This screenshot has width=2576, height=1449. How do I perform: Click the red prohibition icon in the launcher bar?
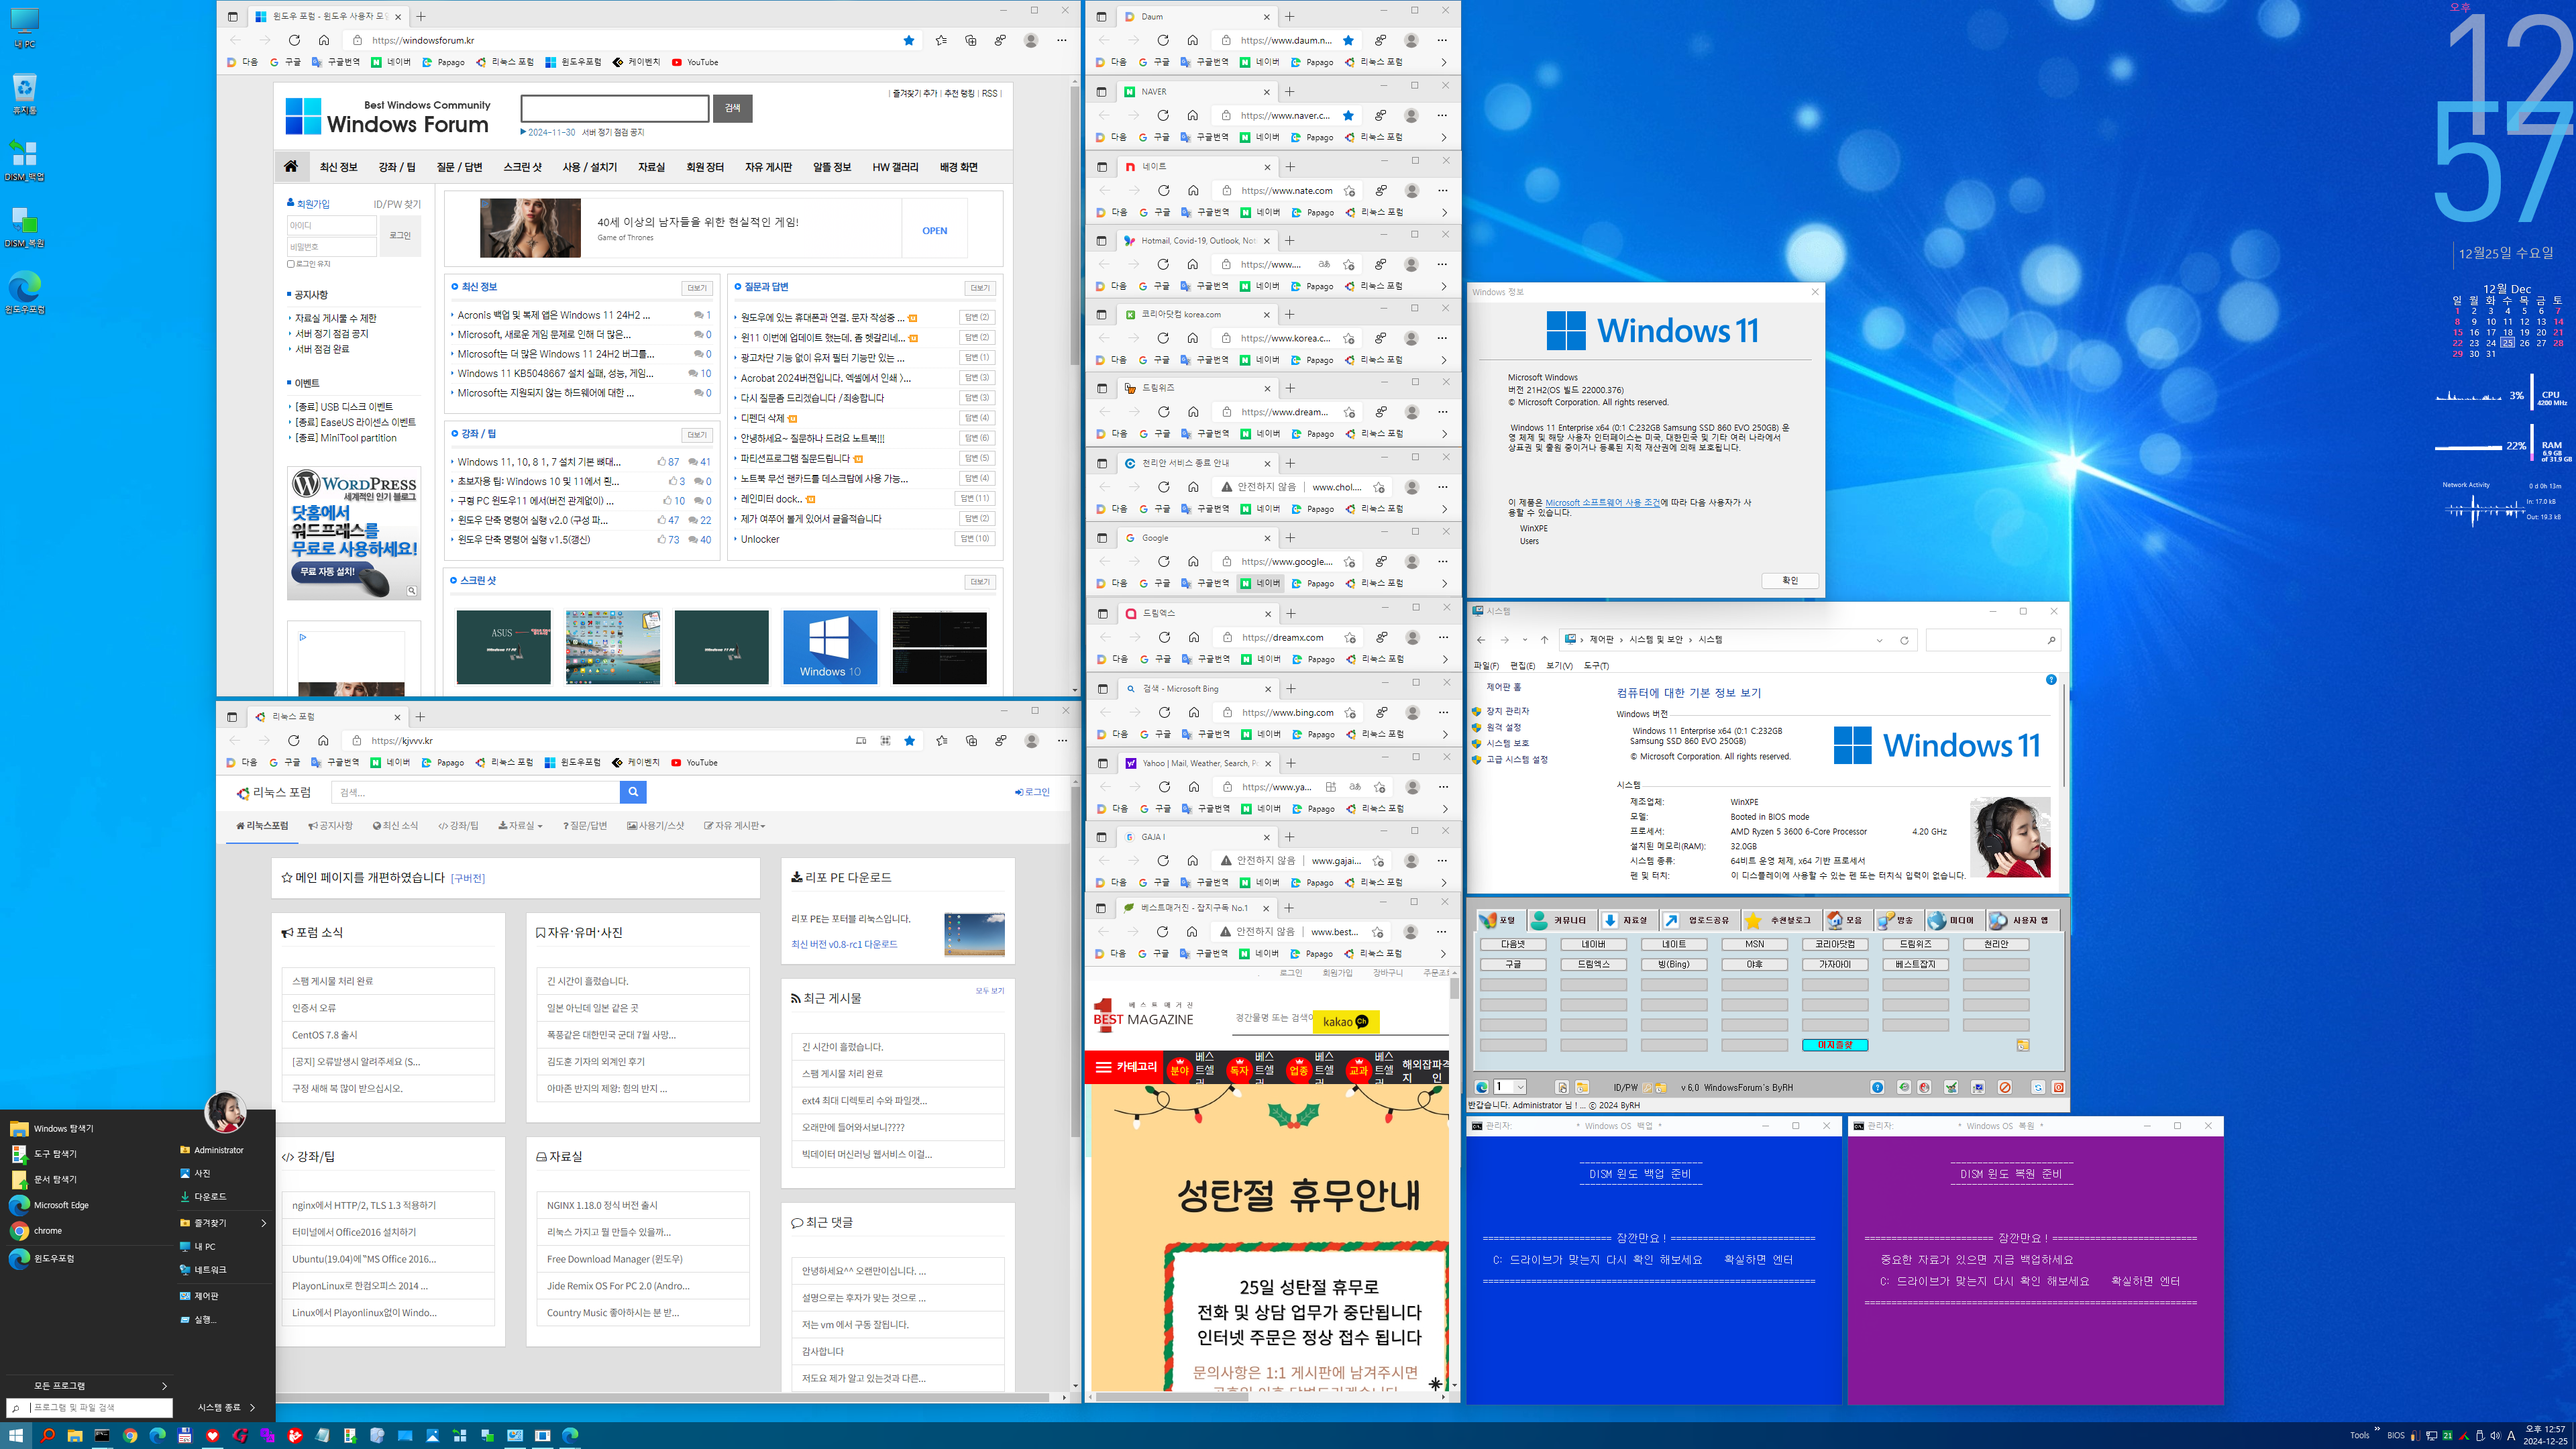[x=2005, y=1087]
